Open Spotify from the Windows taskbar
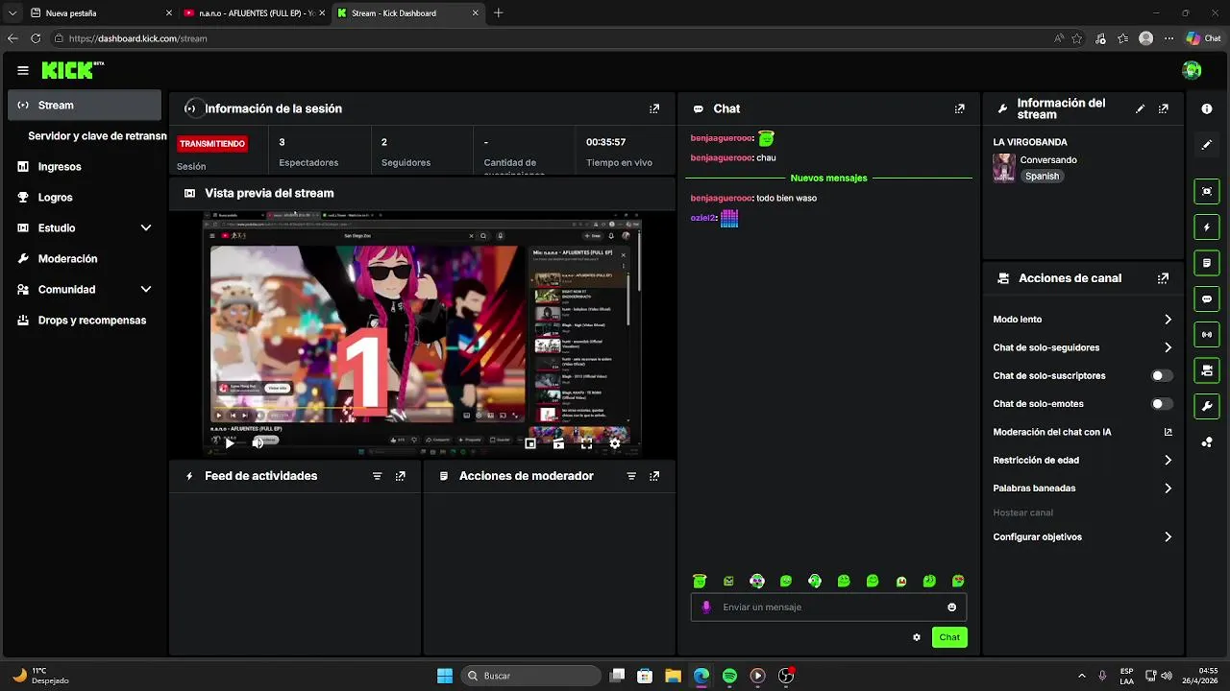The image size is (1230, 691). (729, 676)
